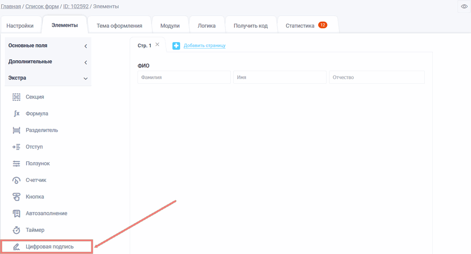
Task: Pick the Счетчик counter icon
Action: click(x=16, y=180)
